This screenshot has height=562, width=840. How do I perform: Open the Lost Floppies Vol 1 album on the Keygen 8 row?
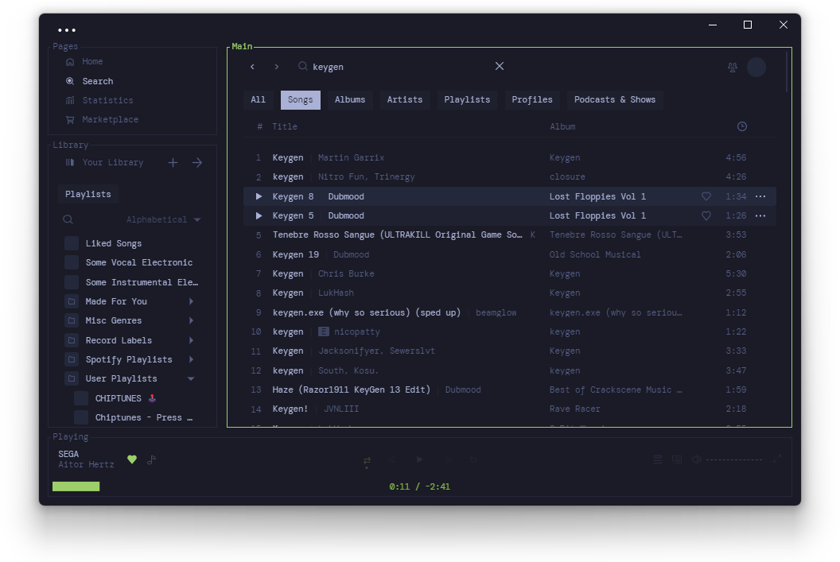(x=598, y=196)
